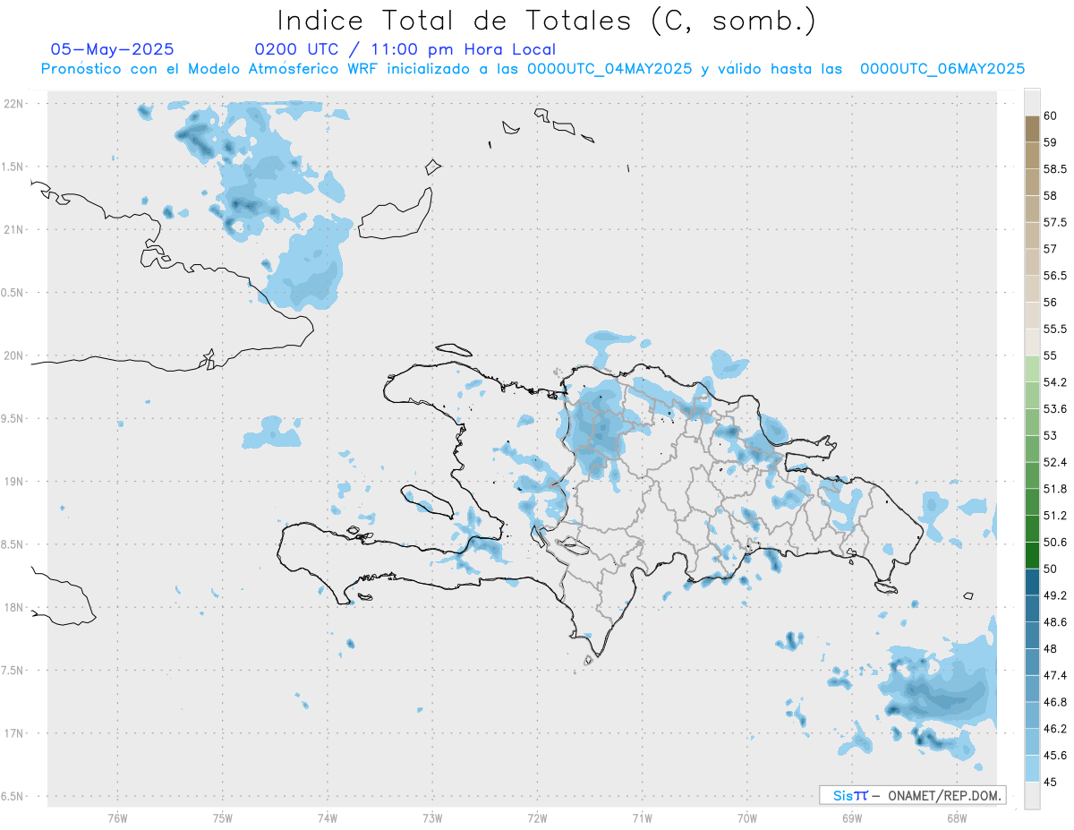Click the lightest blue swatch between 45 and 45.6
The width and height of the screenshot is (1074, 830).
[x=1032, y=768]
